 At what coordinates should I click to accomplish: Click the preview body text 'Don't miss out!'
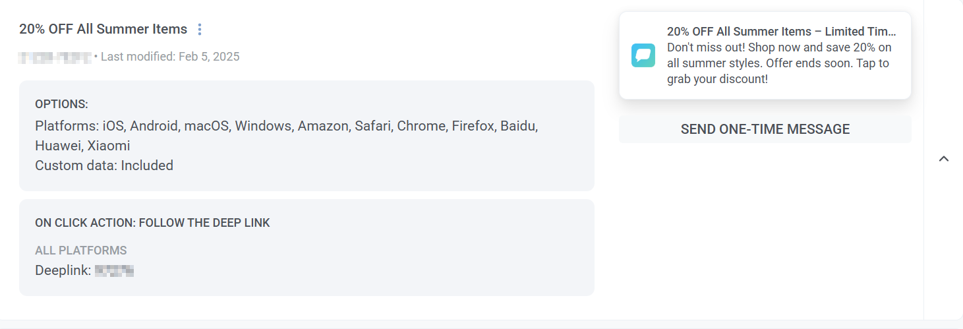coord(706,47)
